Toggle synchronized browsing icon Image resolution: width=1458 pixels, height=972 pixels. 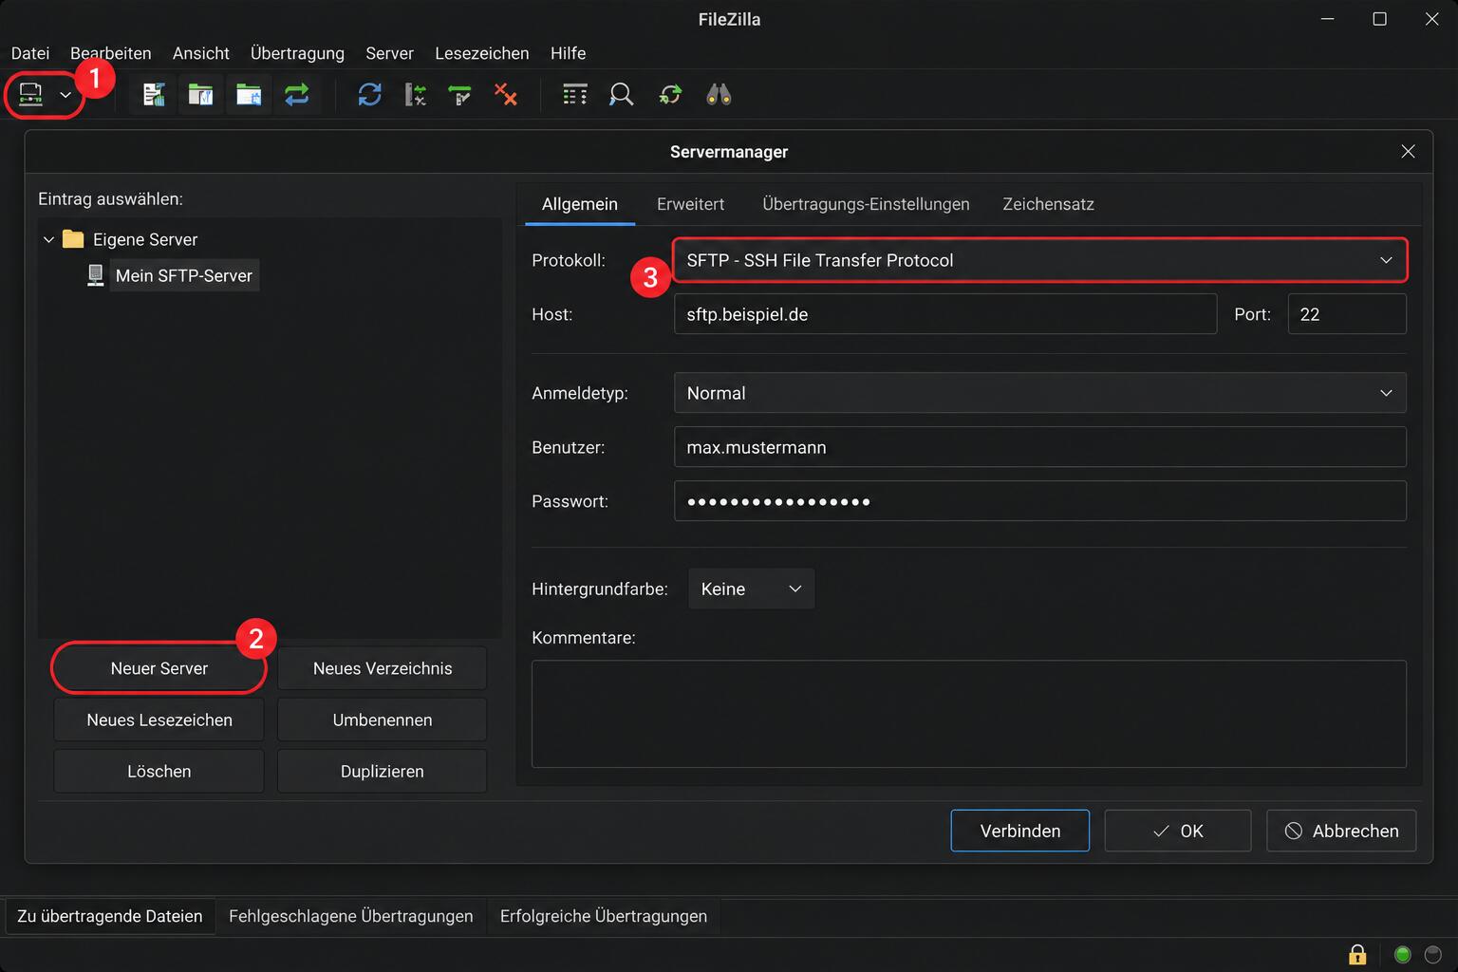point(670,95)
